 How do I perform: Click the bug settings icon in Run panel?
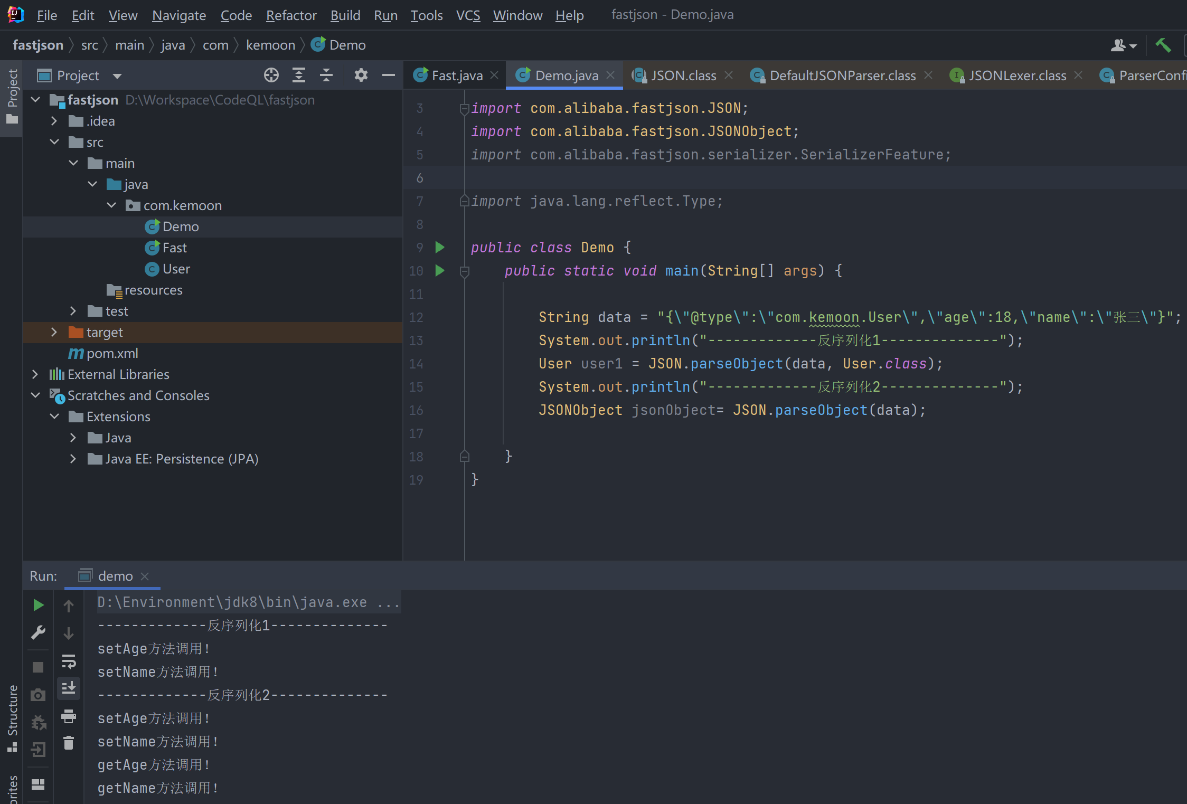(x=38, y=722)
